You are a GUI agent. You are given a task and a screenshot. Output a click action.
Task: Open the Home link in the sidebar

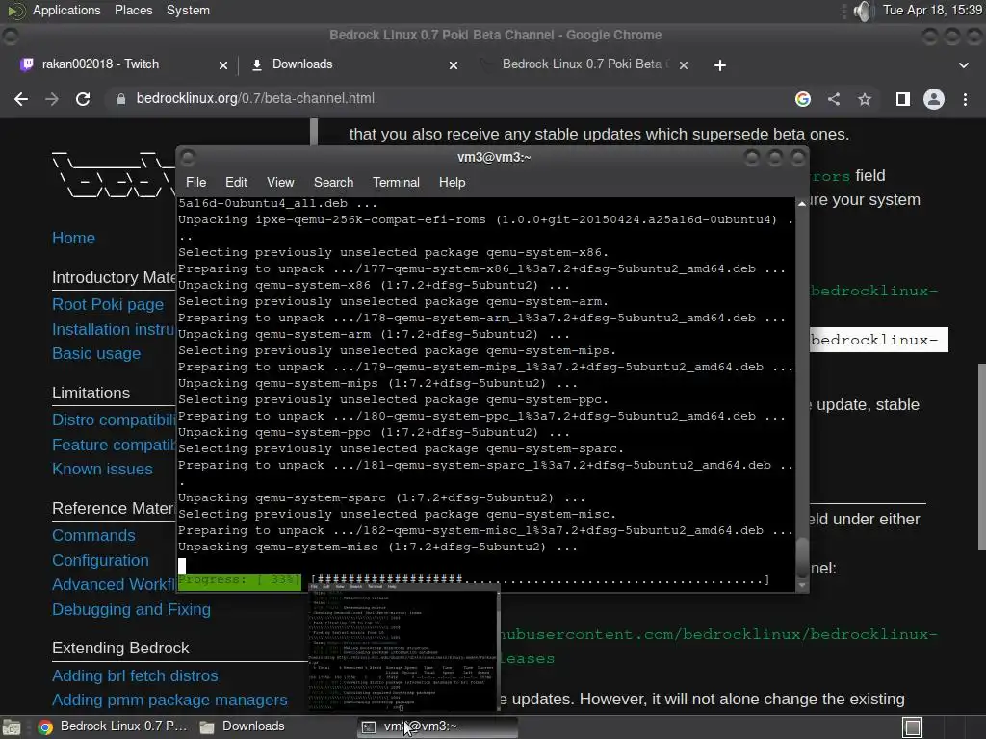(x=73, y=239)
